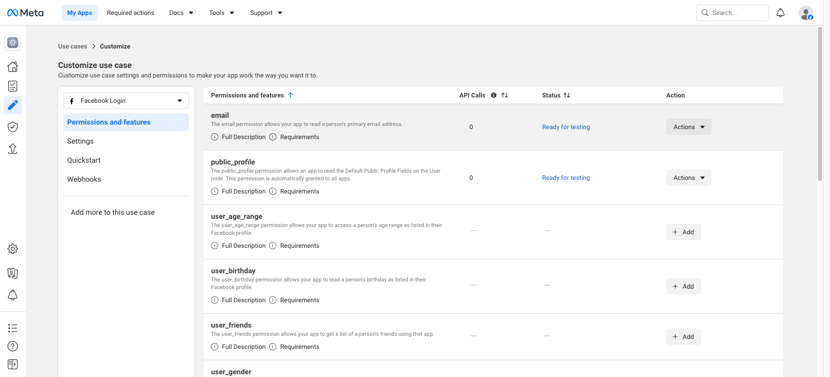830x377 pixels.
Task: Add the user_age_range permission
Action: 683,232
